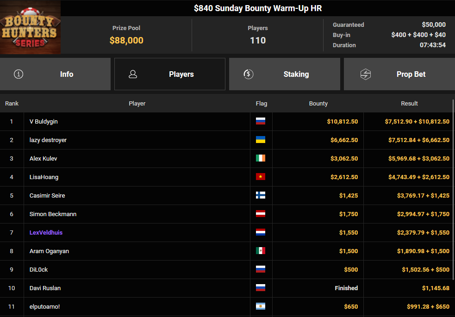
Task: Click the Result column header
Action: click(x=409, y=103)
